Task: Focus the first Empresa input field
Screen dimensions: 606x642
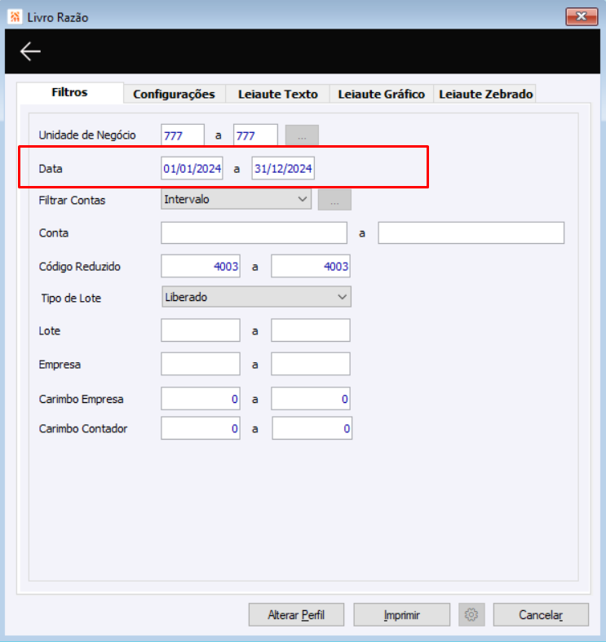Action: (201, 364)
